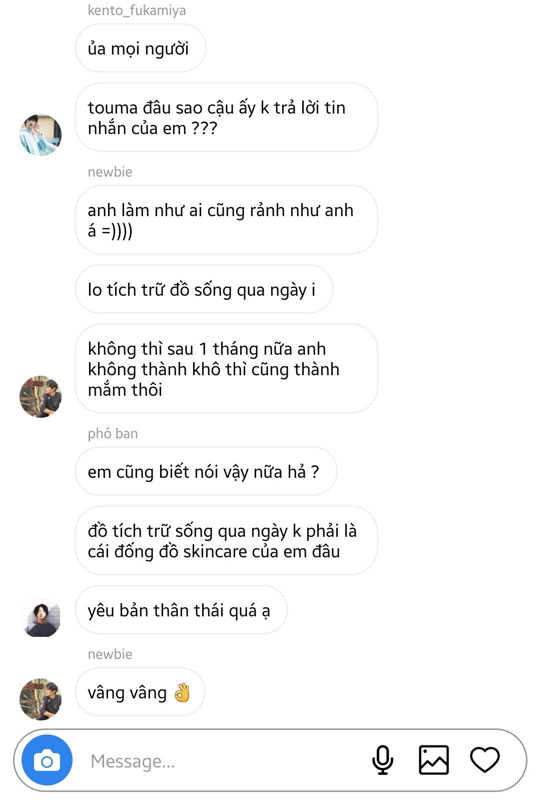The width and height of the screenshot is (540, 803).
Task: Open newbie's avatar beside 'vâng vâng' message
Action: [x=41, y=699]
